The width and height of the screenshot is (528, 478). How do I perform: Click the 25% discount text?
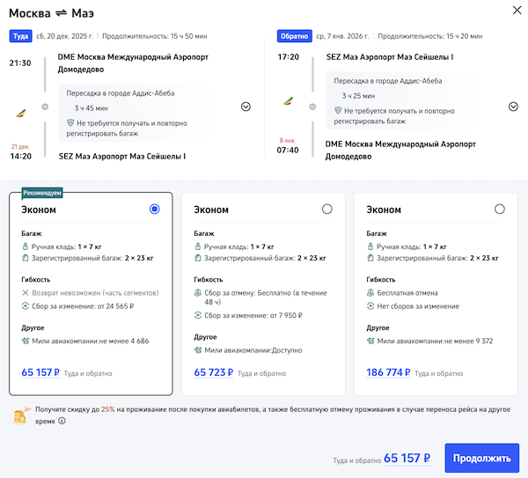click(x=107, y=409)
